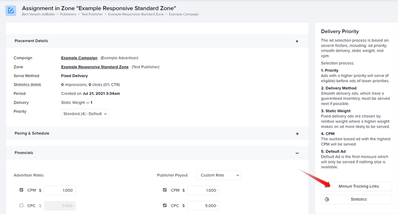This screenshot has width=398, height=214.
Task: Click the Placement Details section header
Action: coord(157,41)
